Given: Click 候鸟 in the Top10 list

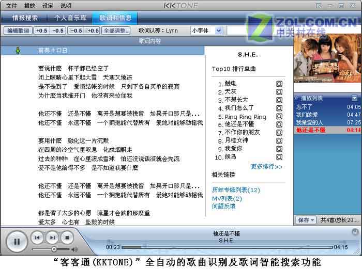Looking at the screenshot, I should tap(230, 157).
